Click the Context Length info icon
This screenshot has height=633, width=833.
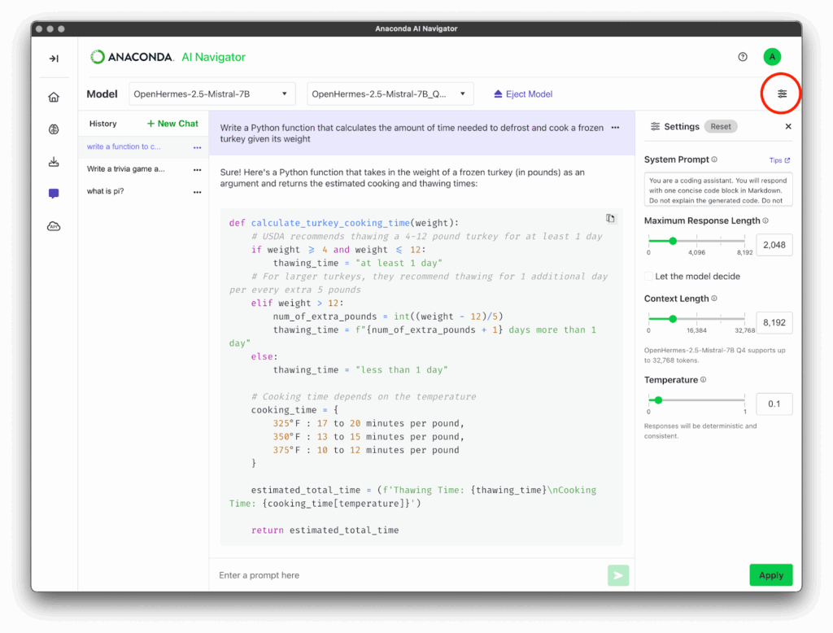pyautogui.click(x=714, y=299)
